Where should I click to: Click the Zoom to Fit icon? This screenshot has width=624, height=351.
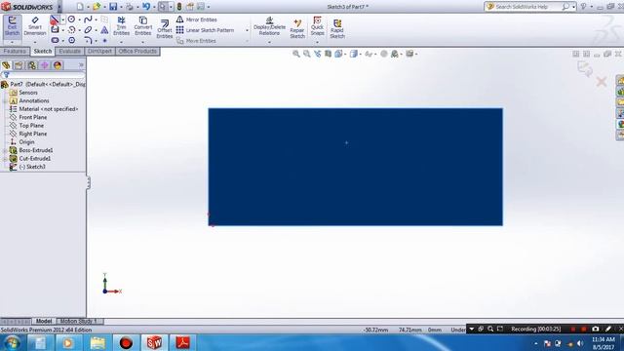[x=296, y=54]
